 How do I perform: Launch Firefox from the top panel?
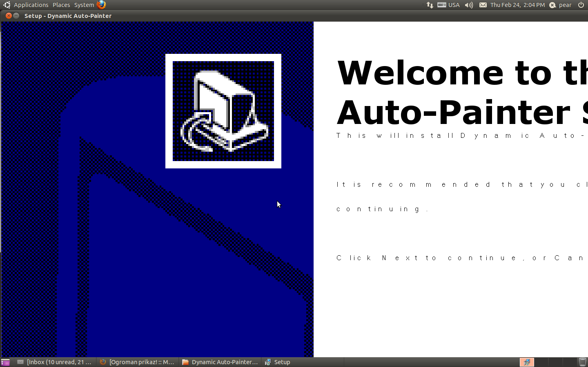(102, 5)
